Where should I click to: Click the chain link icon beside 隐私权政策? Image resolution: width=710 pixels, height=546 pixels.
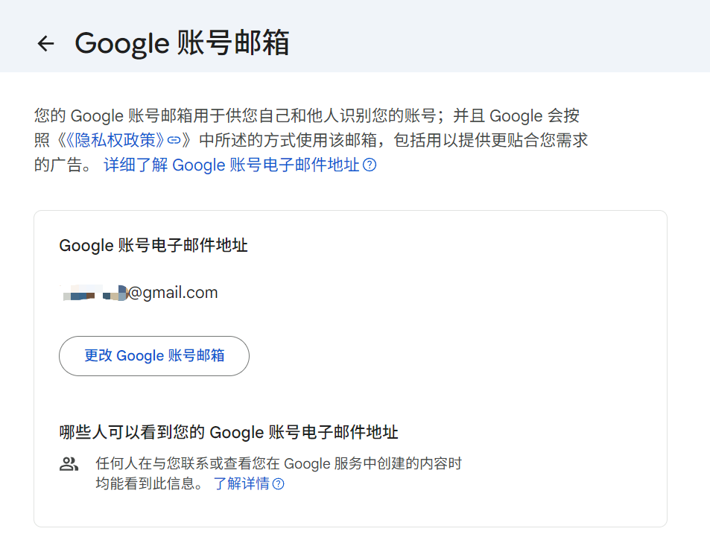[174, 140]
